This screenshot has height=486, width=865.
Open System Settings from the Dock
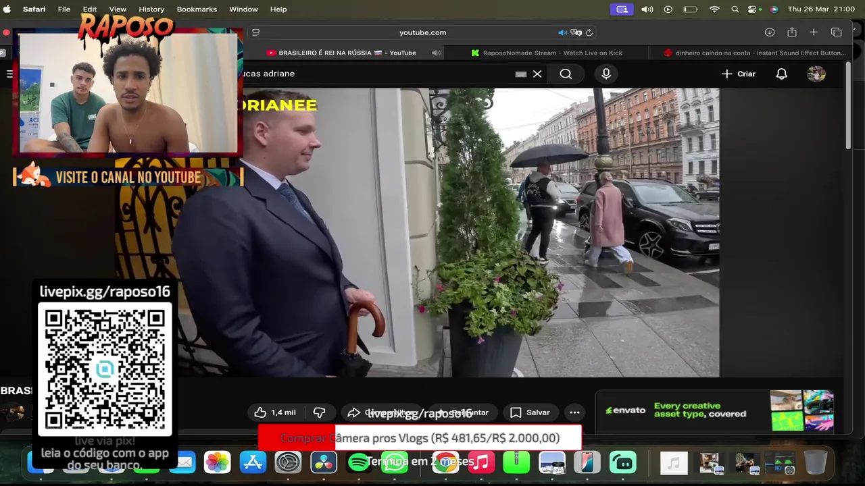(288, 462)
